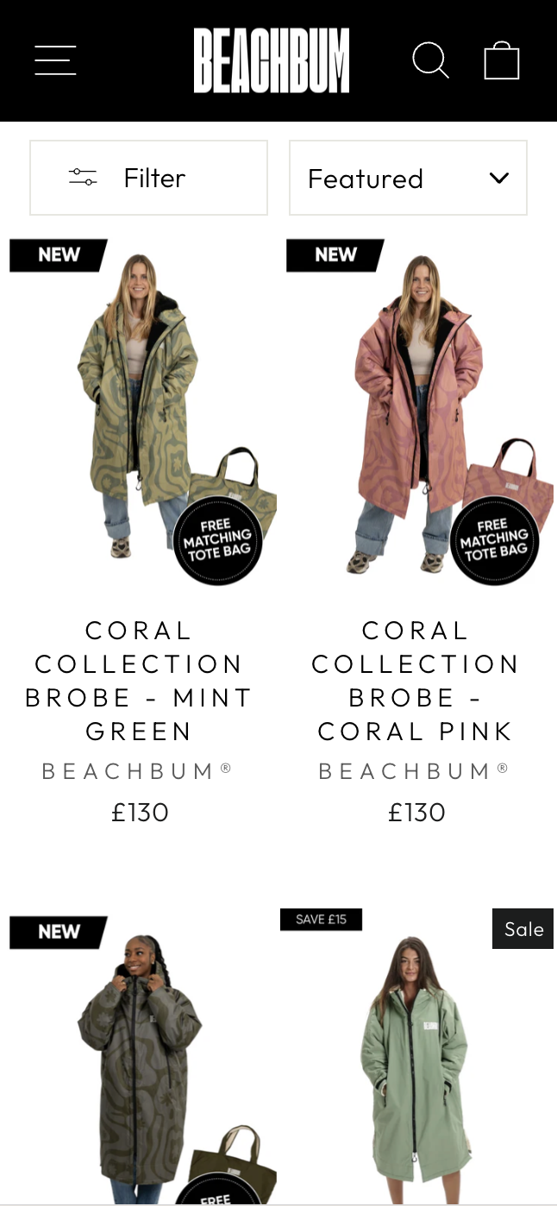This screenshot has height=1206, width=557.
Task: Tap the NEW badge on Mint Green Brobe
Action: [59, 255]
